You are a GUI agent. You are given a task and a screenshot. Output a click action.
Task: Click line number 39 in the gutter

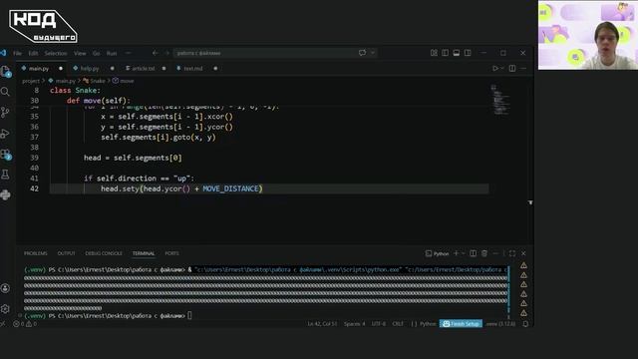pyautogui.click(x=35, y=158)
